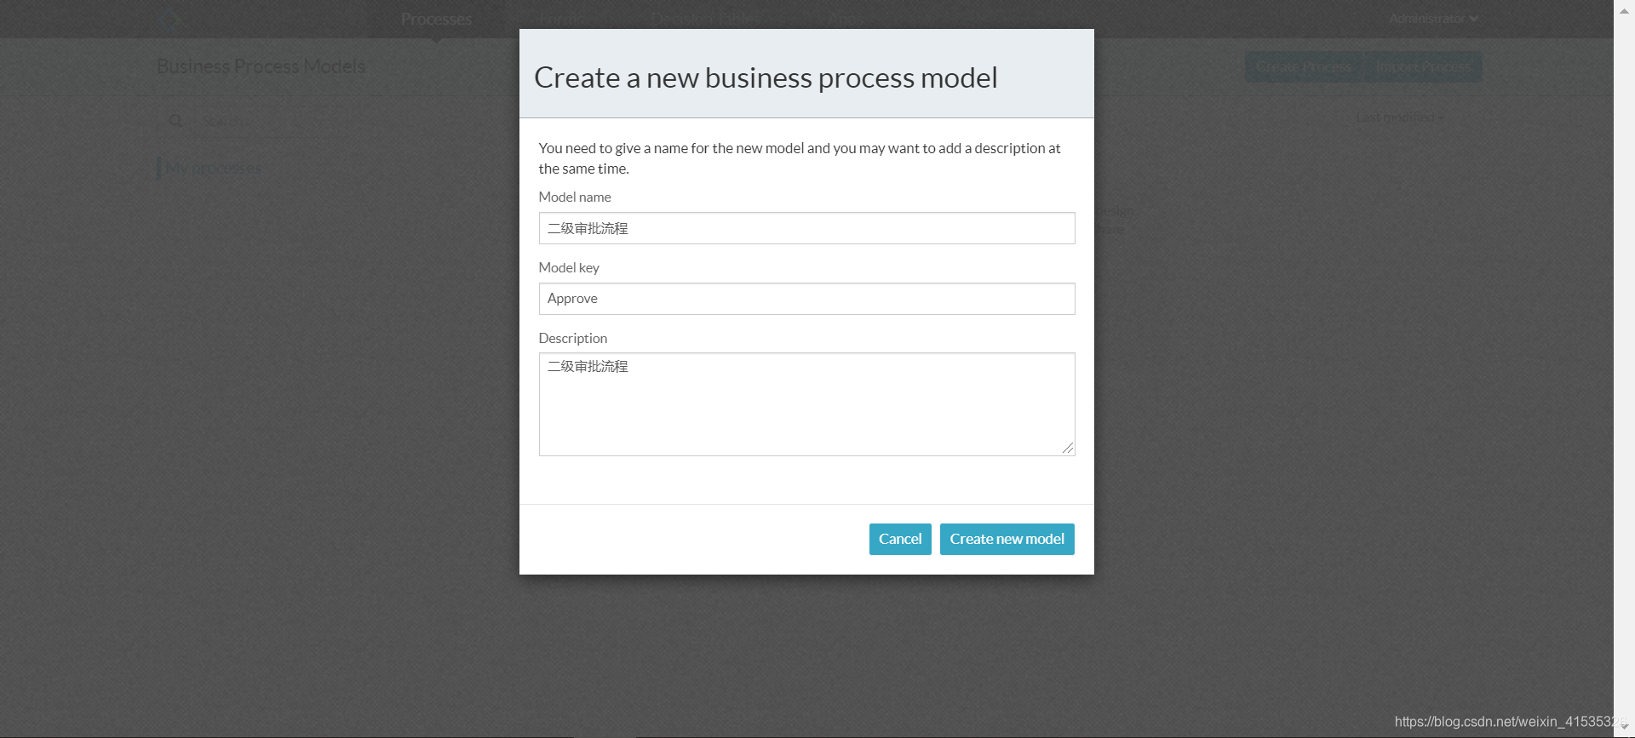Click the Model name input field
Screen dimensions: 1635x738
pos(806,228)
